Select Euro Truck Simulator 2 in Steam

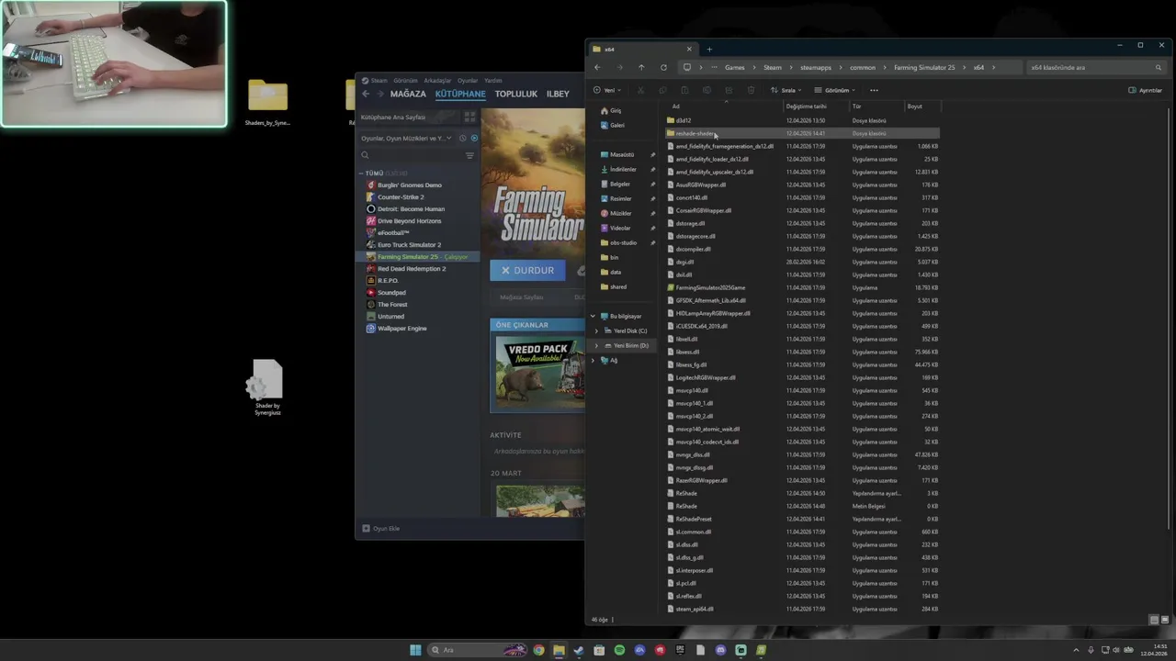click(x=409, y=244)
